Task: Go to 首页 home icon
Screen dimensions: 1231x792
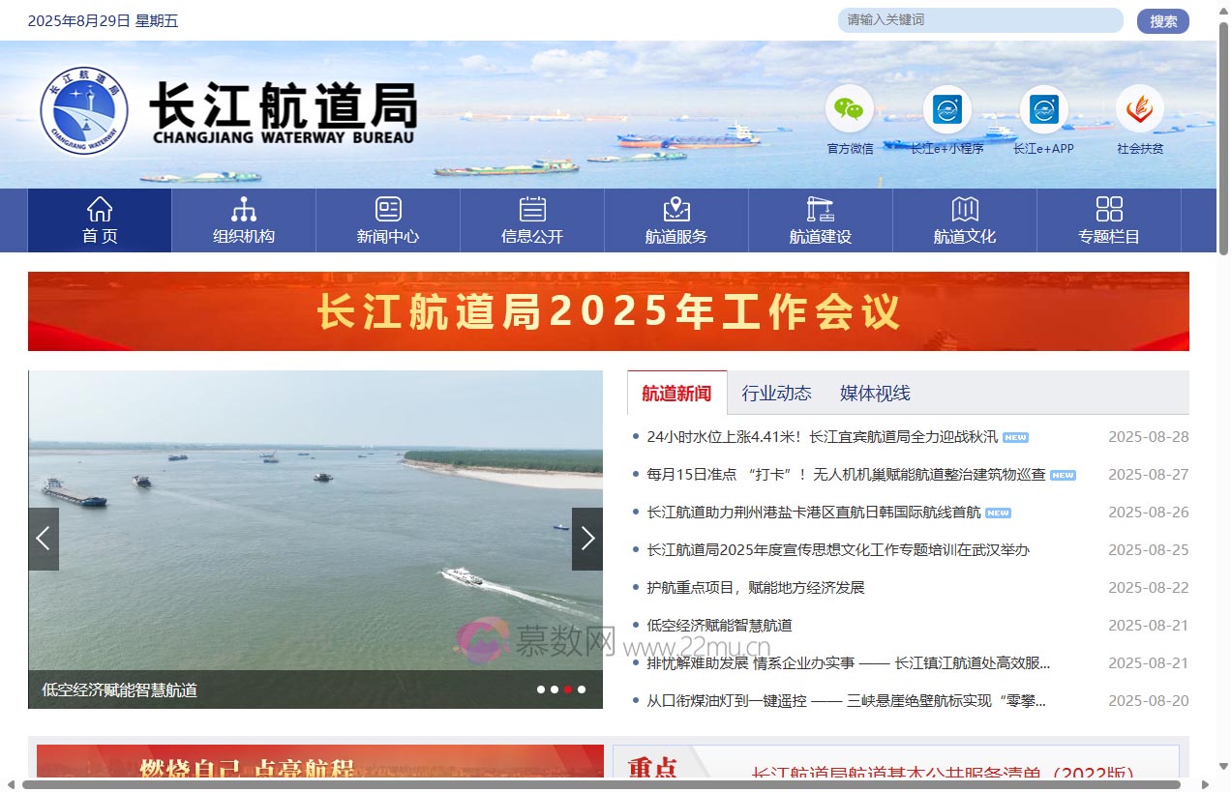Action: [x=100, y=209]
